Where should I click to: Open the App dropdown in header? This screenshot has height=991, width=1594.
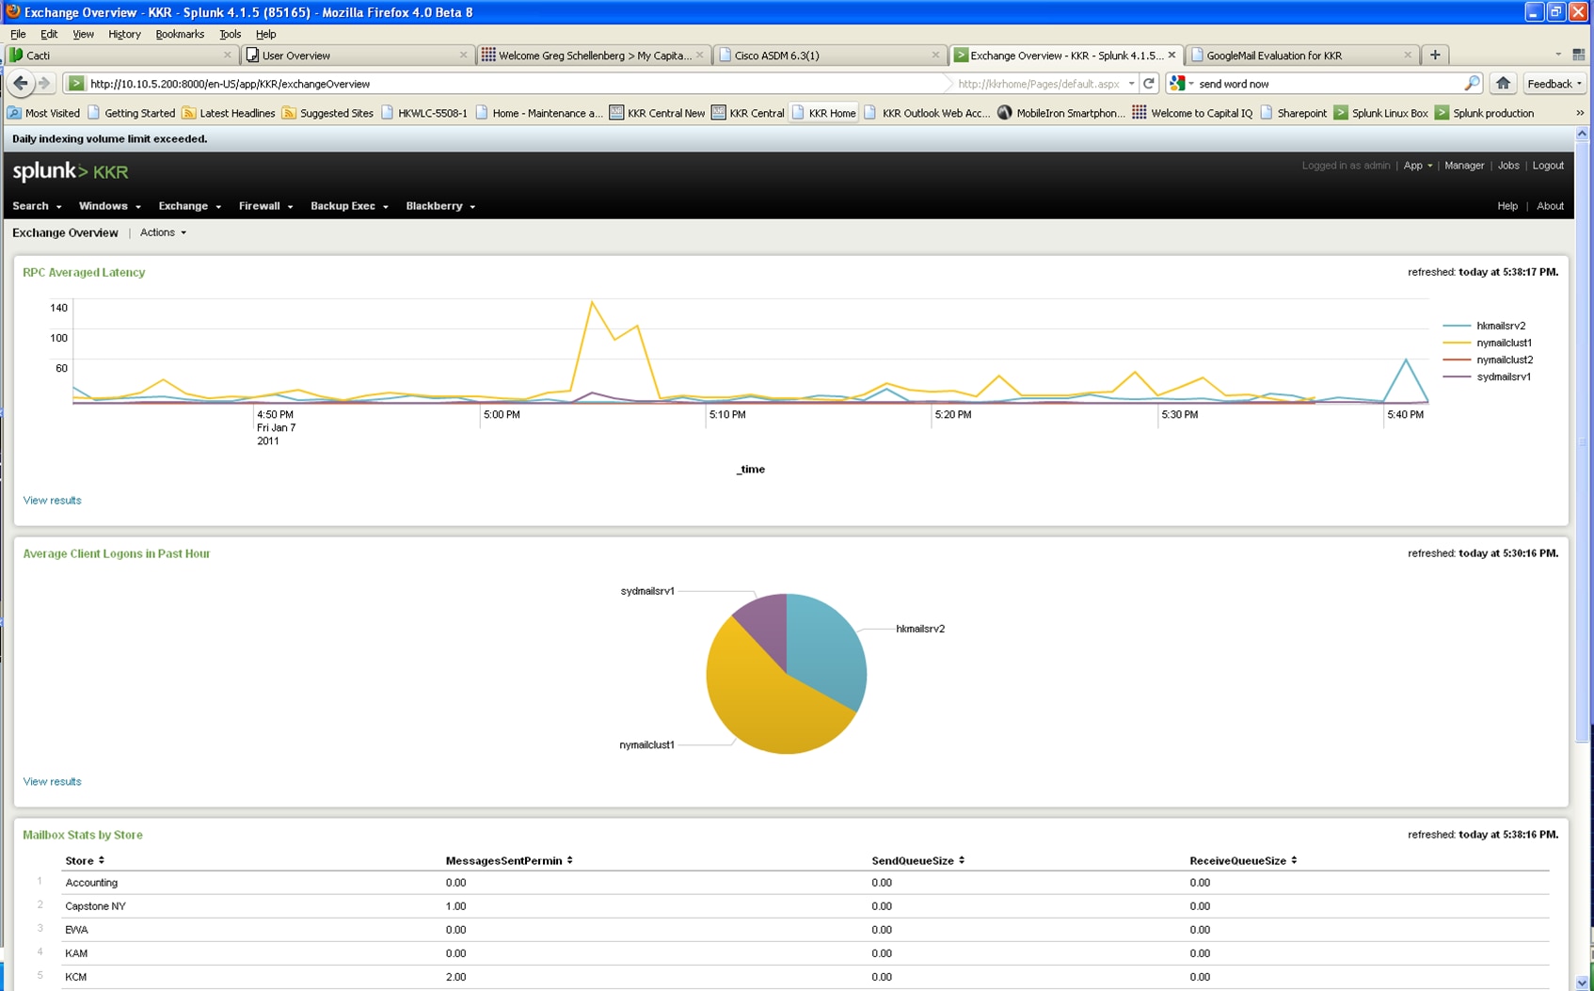click(x=1417, y=166)
